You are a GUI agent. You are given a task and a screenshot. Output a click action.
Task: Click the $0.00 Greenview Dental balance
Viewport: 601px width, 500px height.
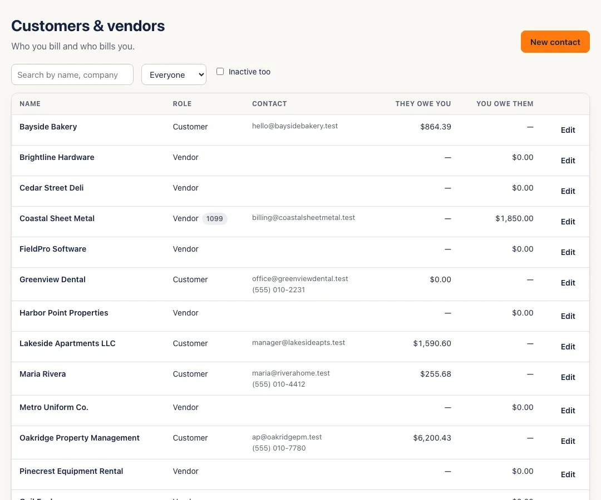(x=440, y=279)
